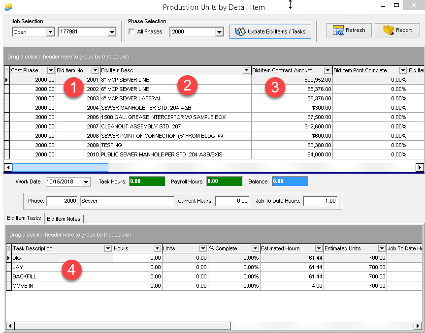Open % Complete column filter dropdown
The width and height of the screenshot is (425, 333).
255,248
